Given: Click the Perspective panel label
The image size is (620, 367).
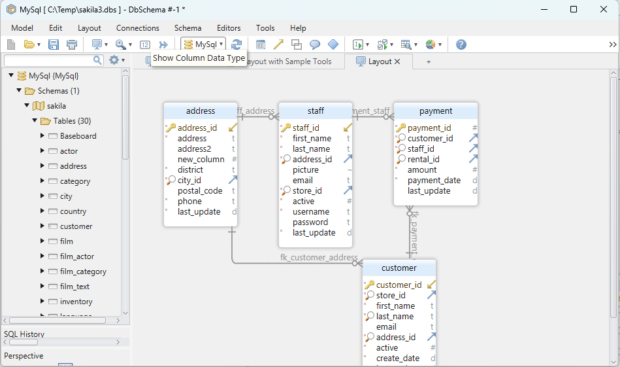Looking at the screenshot, I should click(x=24, y=355).
